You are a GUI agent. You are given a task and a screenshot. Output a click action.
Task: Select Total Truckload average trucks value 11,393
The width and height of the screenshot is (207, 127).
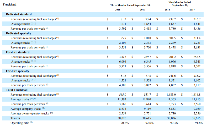(x=122, y=99)
